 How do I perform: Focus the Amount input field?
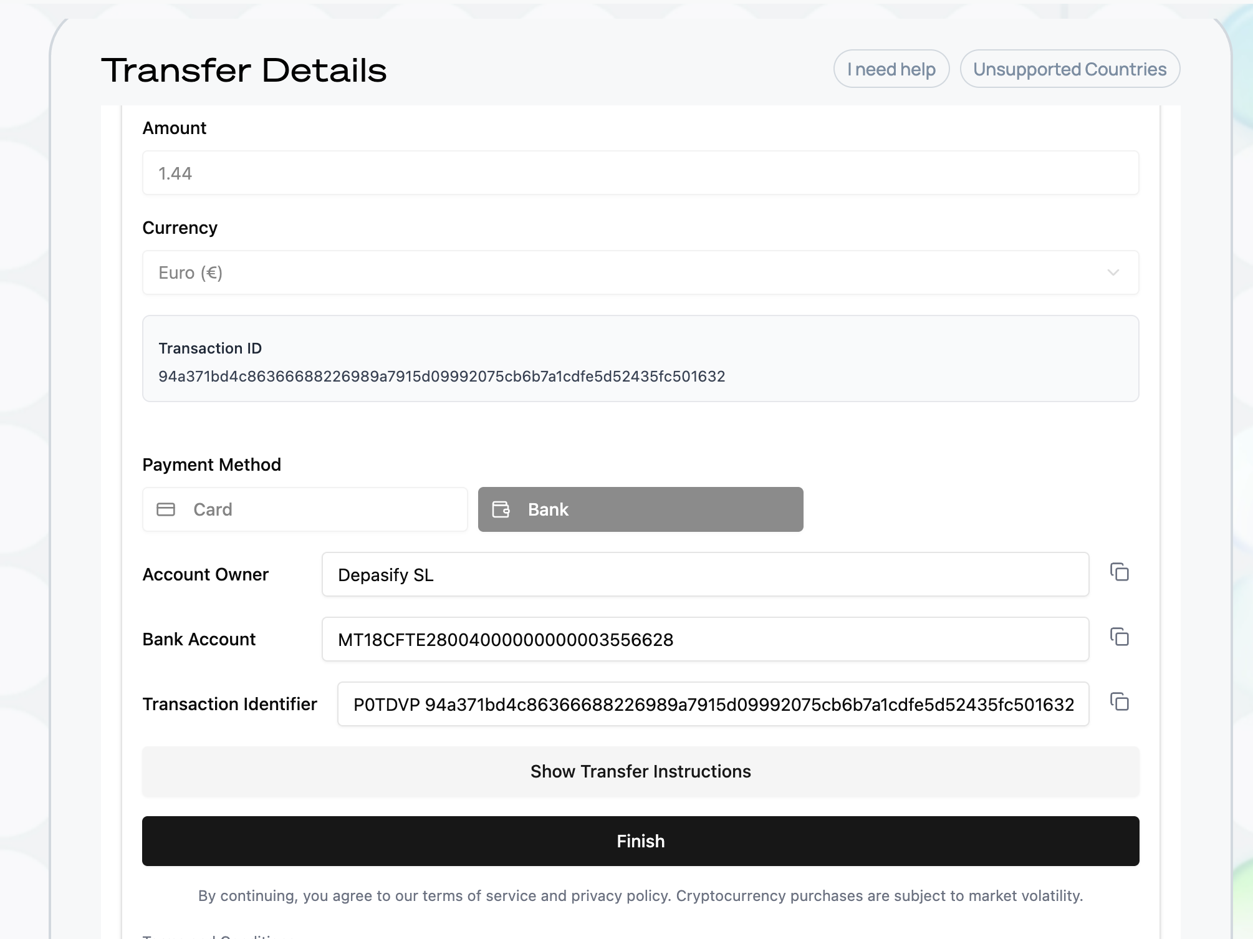640,173
